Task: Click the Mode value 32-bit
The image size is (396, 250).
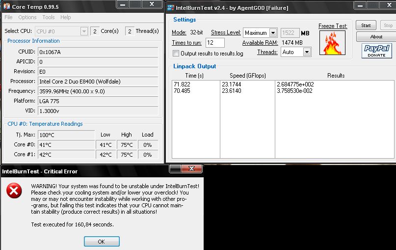Action: point(196,32)
